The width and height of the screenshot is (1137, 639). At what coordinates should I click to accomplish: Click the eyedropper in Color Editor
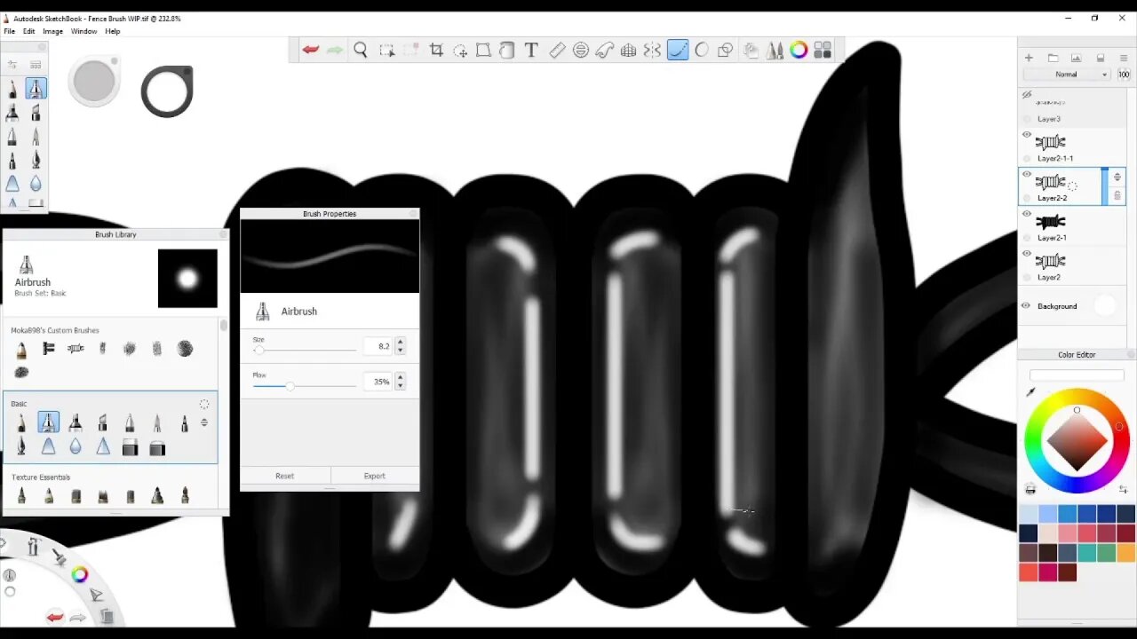(1030, 392)
